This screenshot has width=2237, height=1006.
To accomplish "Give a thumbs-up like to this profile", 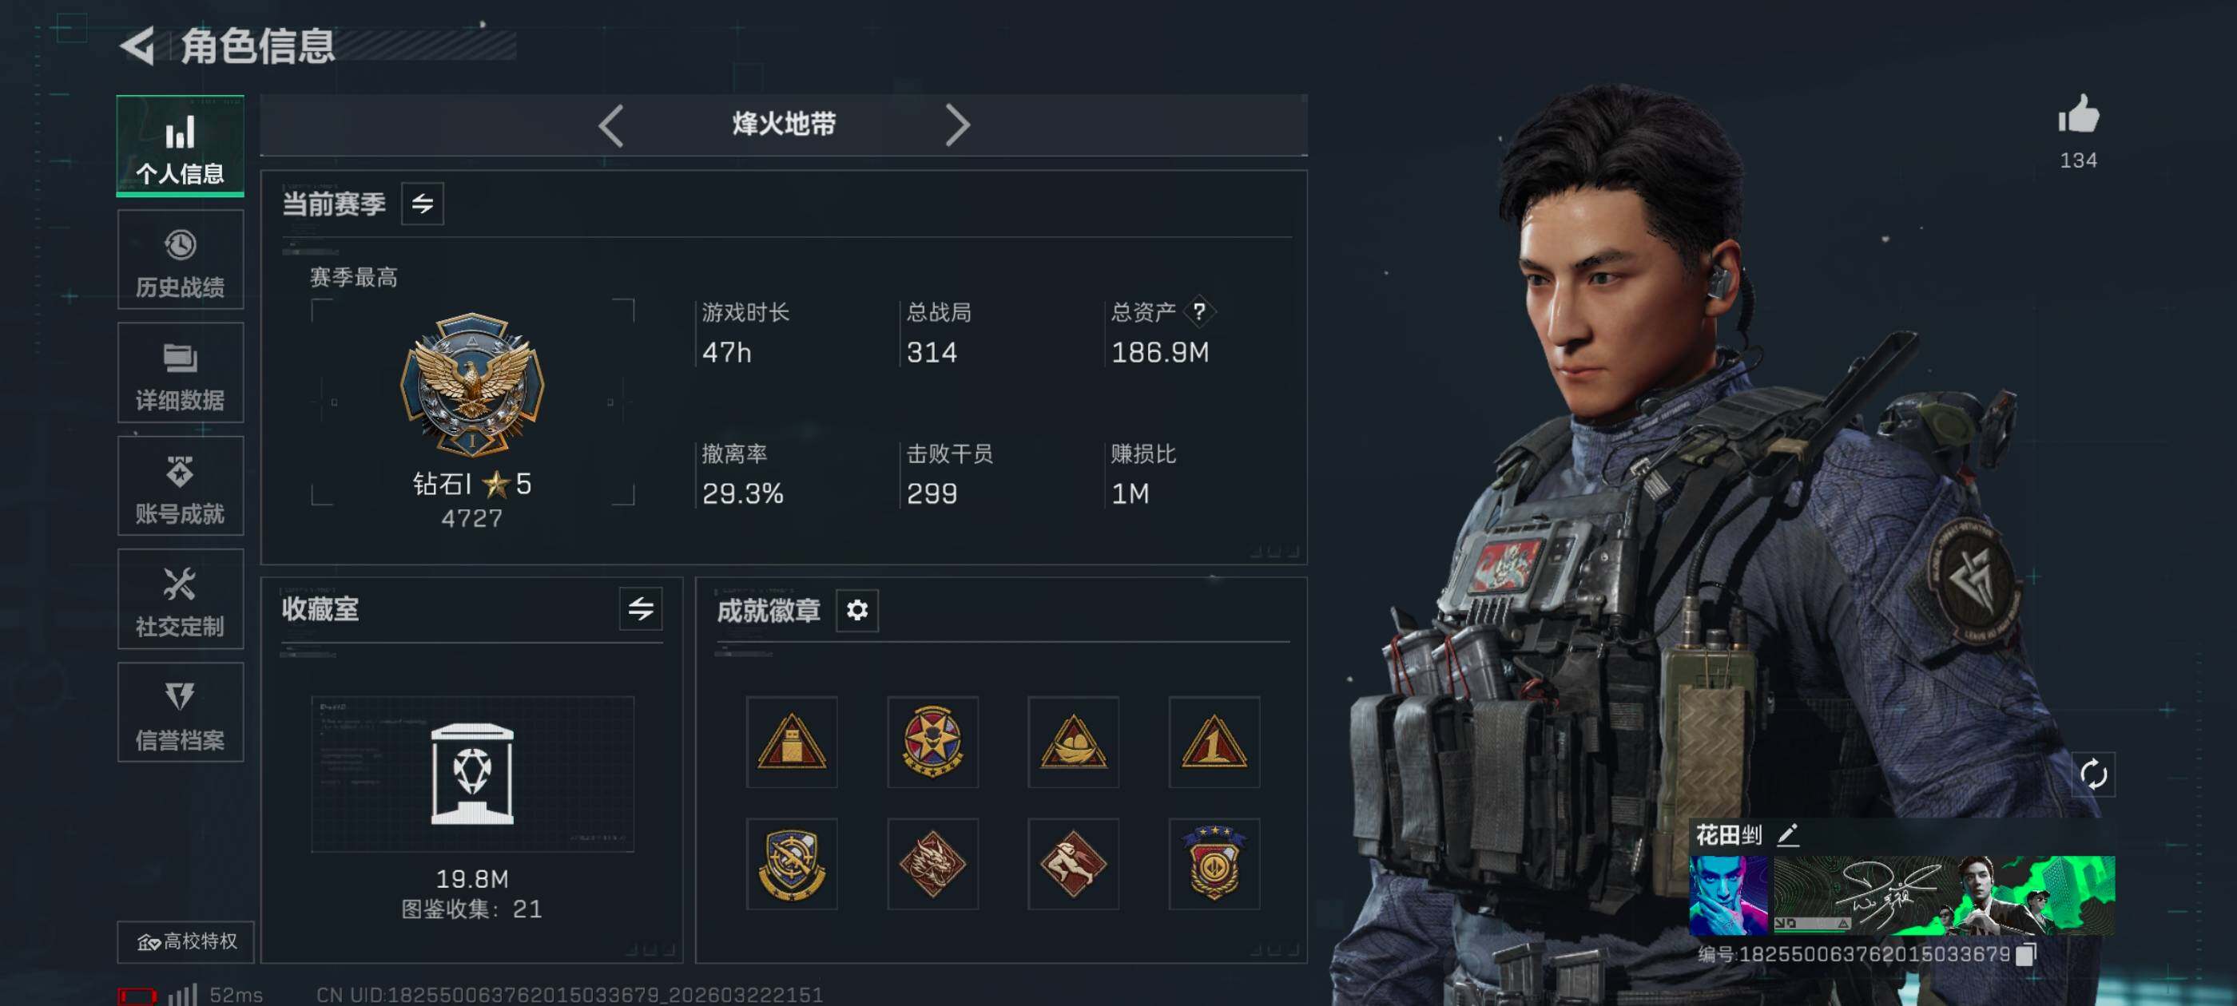I will (2078, 116).
